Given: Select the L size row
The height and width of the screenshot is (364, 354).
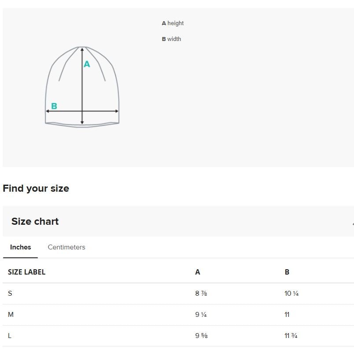Looking at the screenshot, I should 178,336.
